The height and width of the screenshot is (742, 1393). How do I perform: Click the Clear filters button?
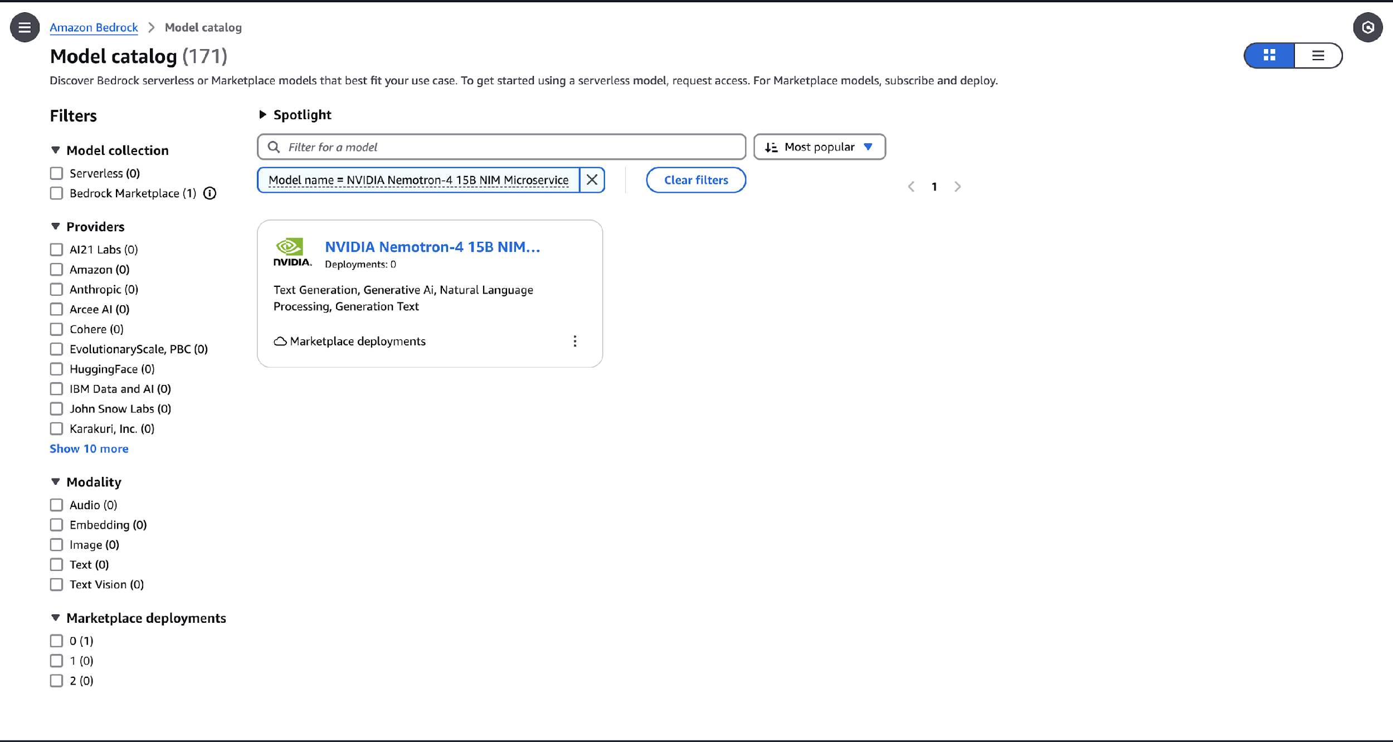(695, 180)
